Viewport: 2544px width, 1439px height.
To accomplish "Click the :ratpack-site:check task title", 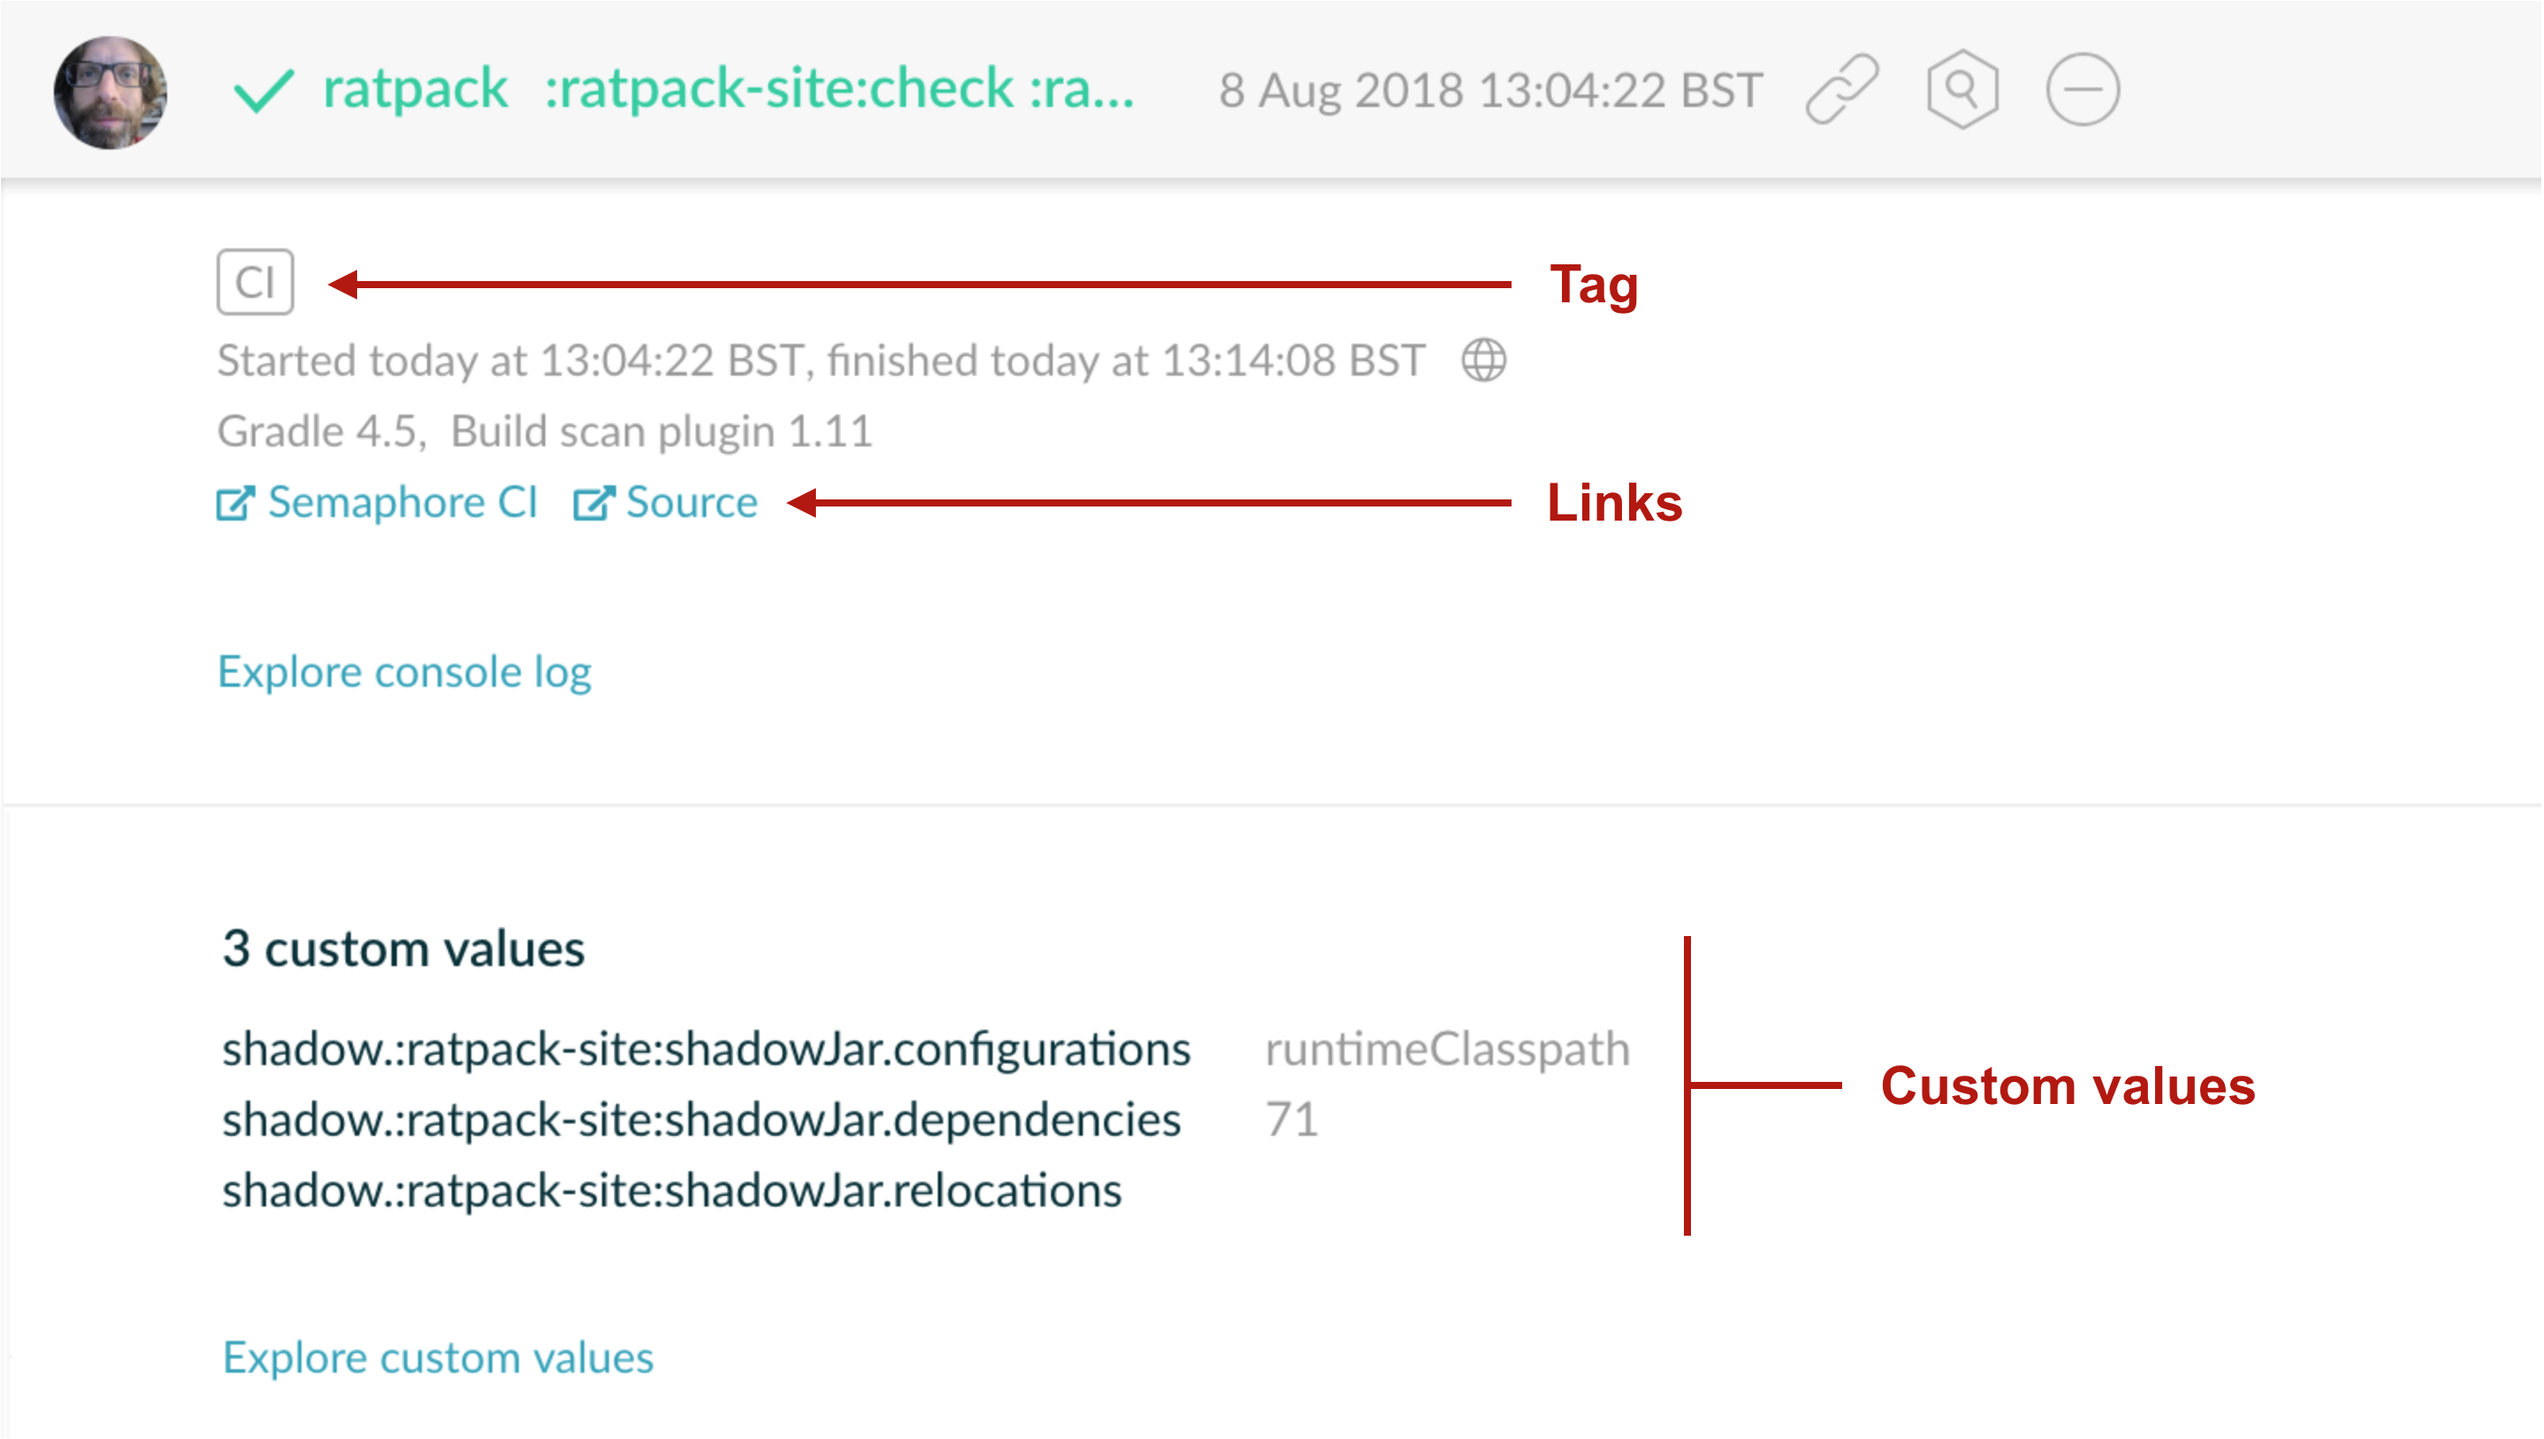I will point(838,89).
